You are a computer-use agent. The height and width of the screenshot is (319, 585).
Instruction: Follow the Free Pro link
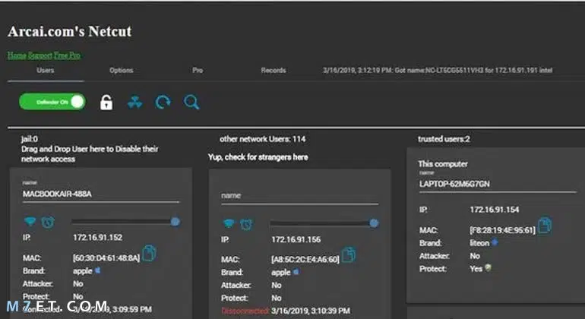pyautogui.click(x=67, y=55)
